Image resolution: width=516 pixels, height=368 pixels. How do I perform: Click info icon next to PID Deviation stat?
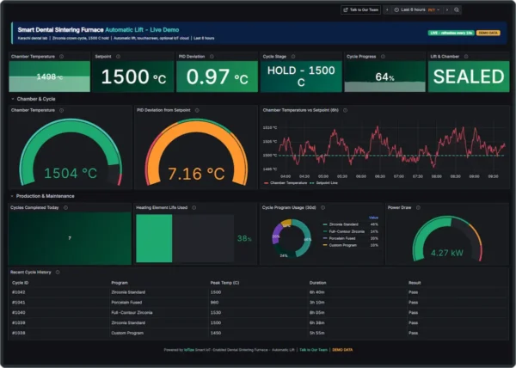click(212, 57)
